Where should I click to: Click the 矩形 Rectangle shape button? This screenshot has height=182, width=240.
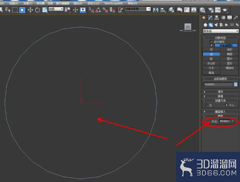coord(229,50)
